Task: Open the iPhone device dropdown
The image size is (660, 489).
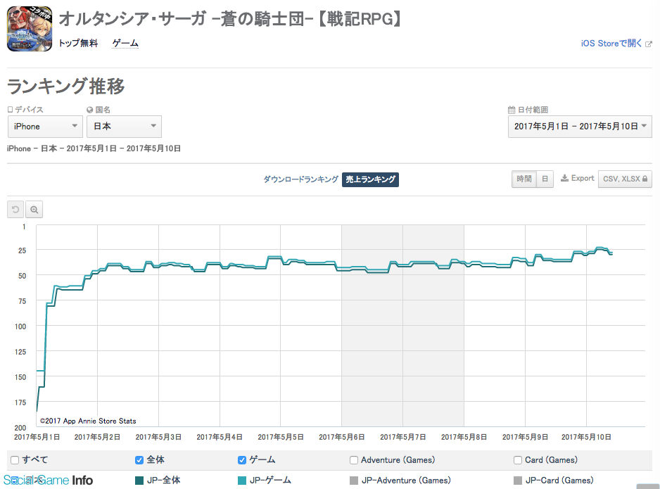Action: [45, 127]
